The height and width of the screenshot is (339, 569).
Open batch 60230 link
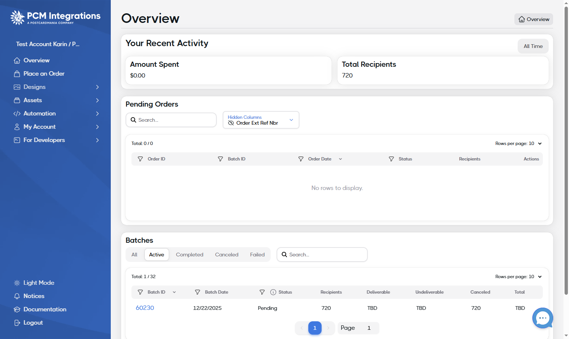(x=145, y=308)
